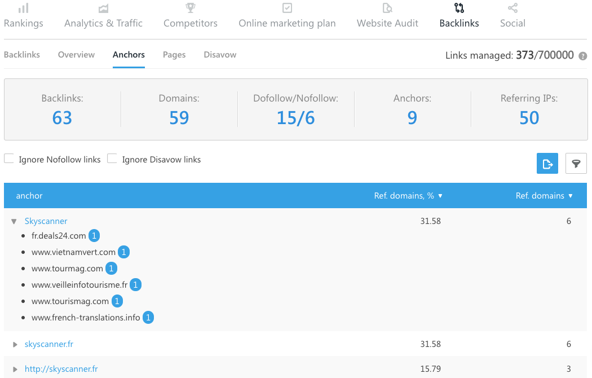Expand the skyscanner.fr anchor row

point(15,344)
